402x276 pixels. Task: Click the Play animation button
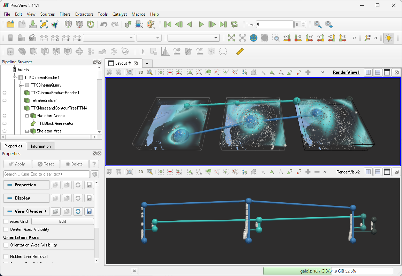coord(201,24)
